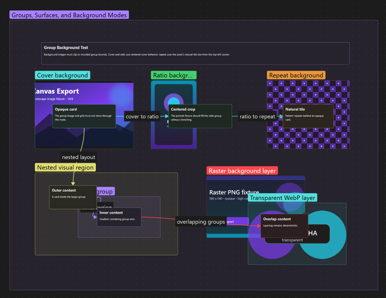Select the Raster background layer group label
The image size is (386, 298).
tap(242, 171)
